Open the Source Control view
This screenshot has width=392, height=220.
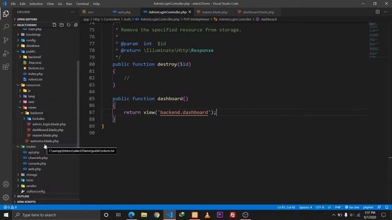pos(6,40)
